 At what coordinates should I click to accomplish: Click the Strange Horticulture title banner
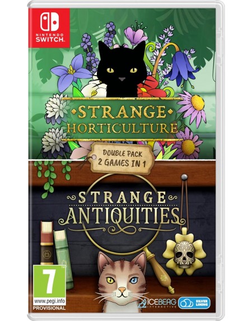point(122,119)
